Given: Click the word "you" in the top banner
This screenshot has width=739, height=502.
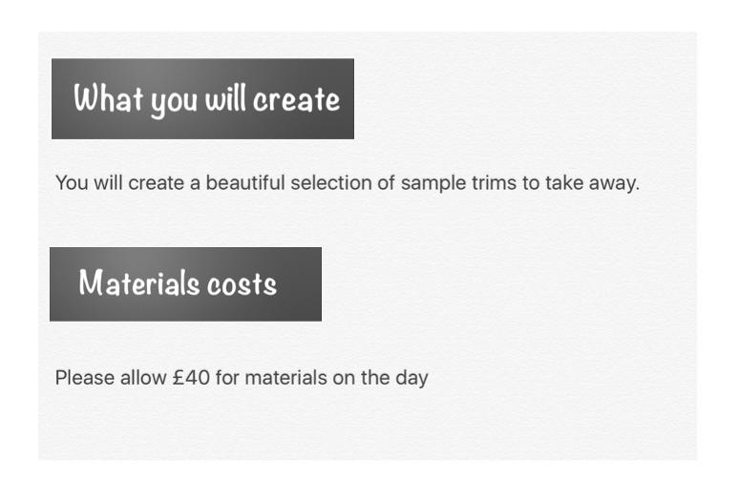Looking at the screenshot, I should pos(174,102).
